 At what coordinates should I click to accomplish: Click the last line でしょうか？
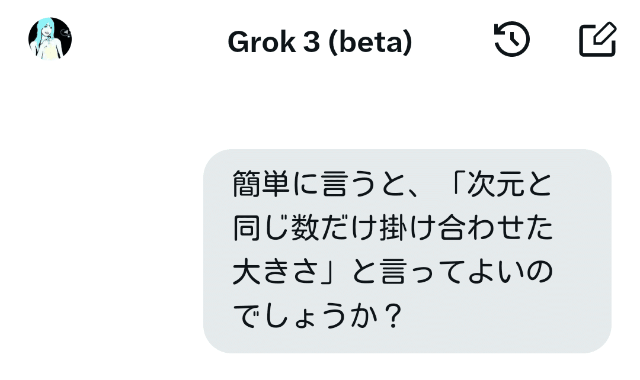pos(318,315)
